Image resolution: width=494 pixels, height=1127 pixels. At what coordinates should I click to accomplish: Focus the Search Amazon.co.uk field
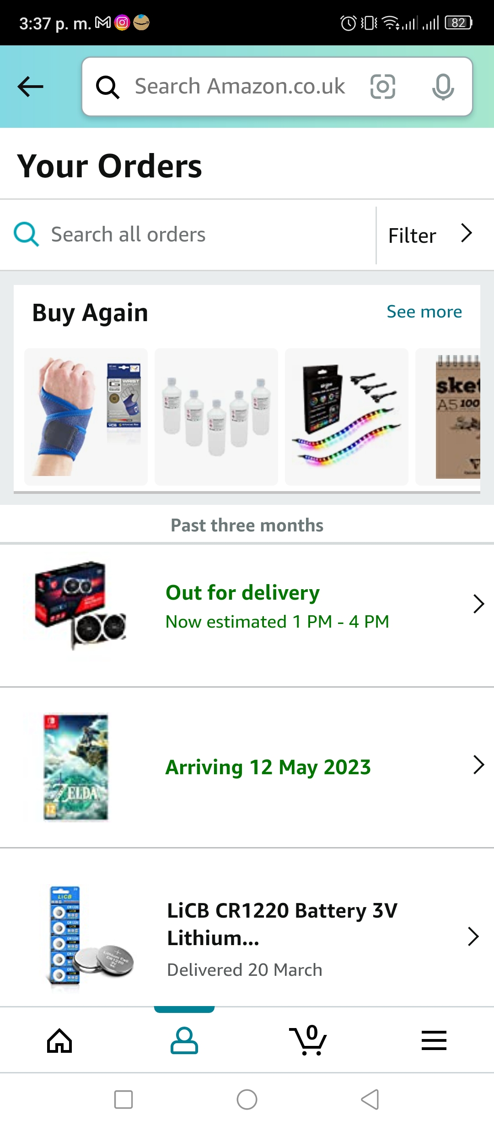point(240,87)
